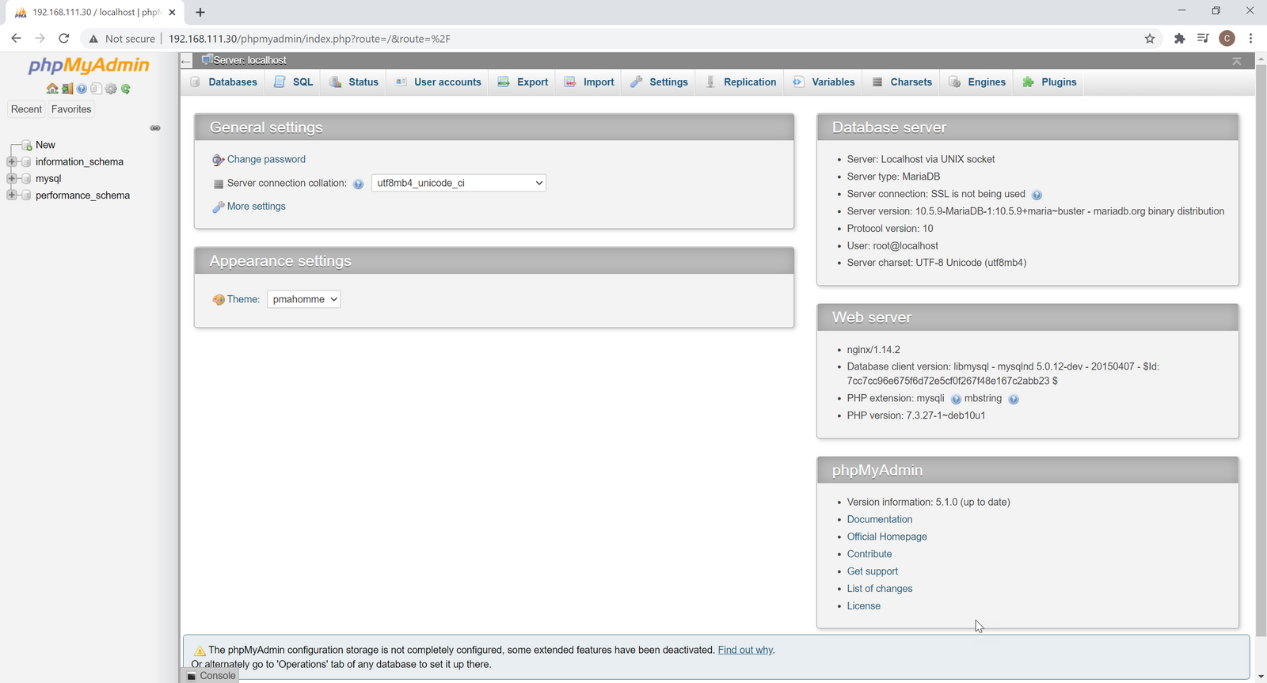This screenshot has height=683, width=1267.
Task: Click the Theme palette icon
Action: pos(219,300)
